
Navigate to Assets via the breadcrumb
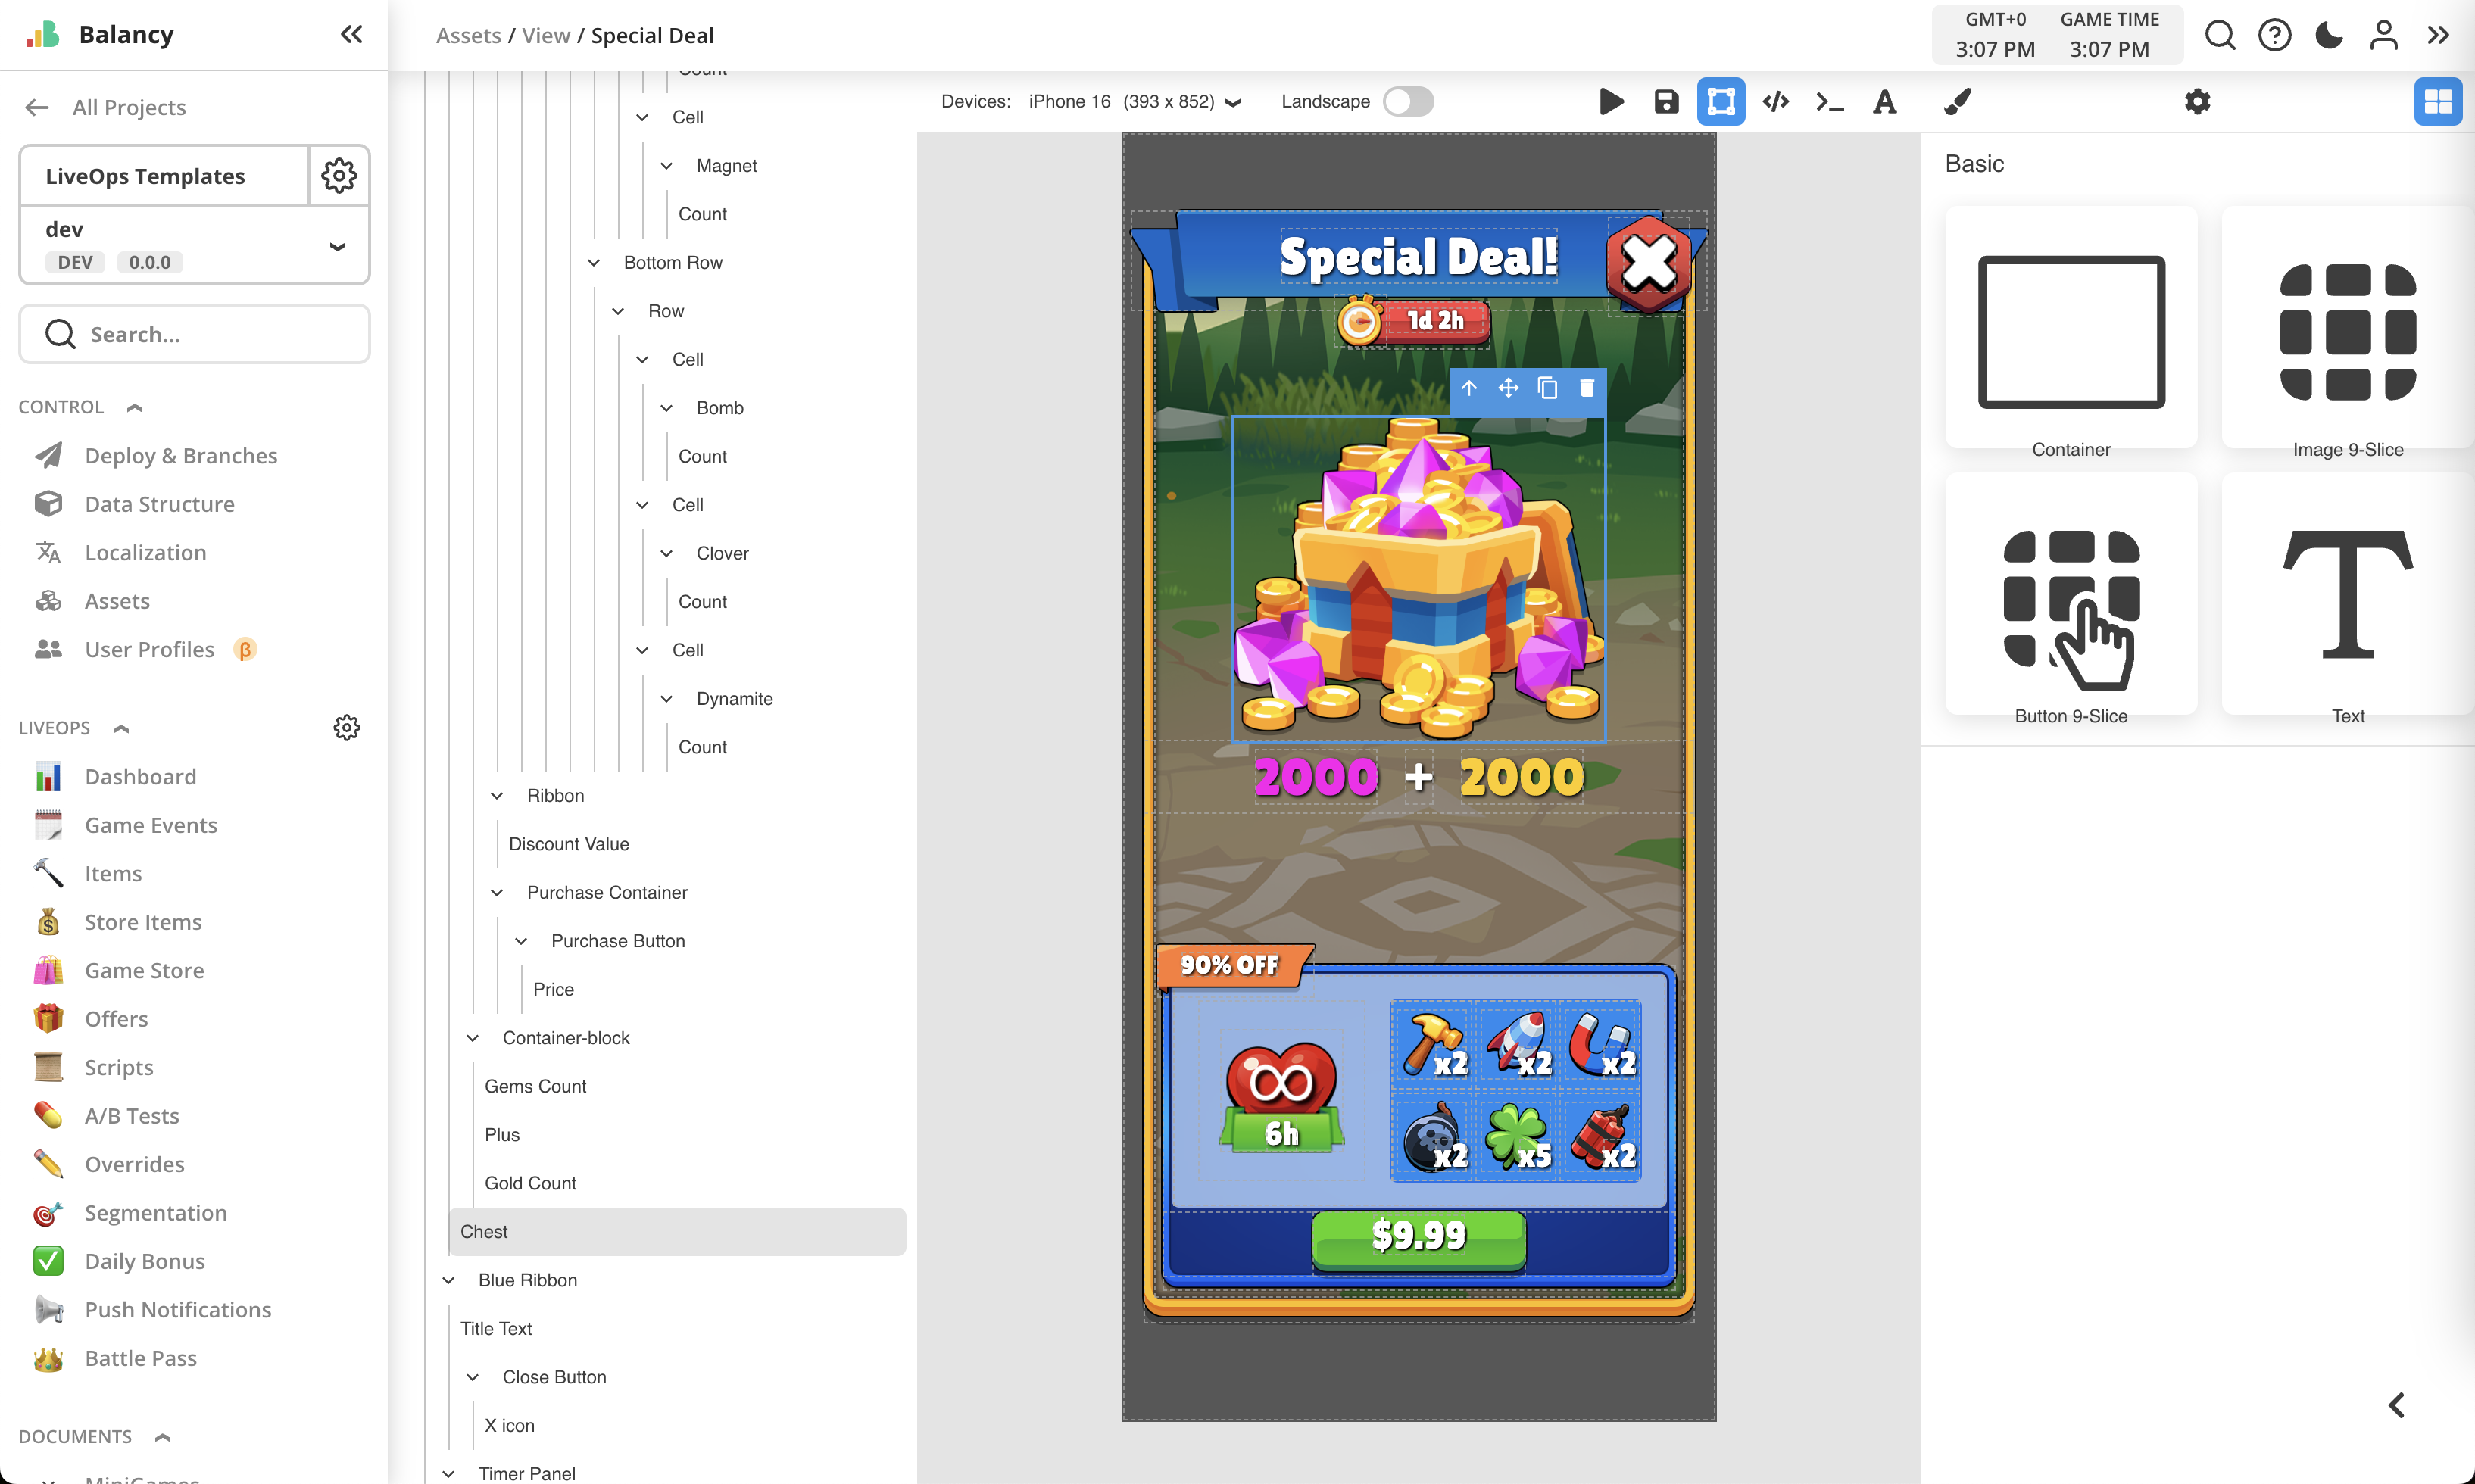click(468, 35)
